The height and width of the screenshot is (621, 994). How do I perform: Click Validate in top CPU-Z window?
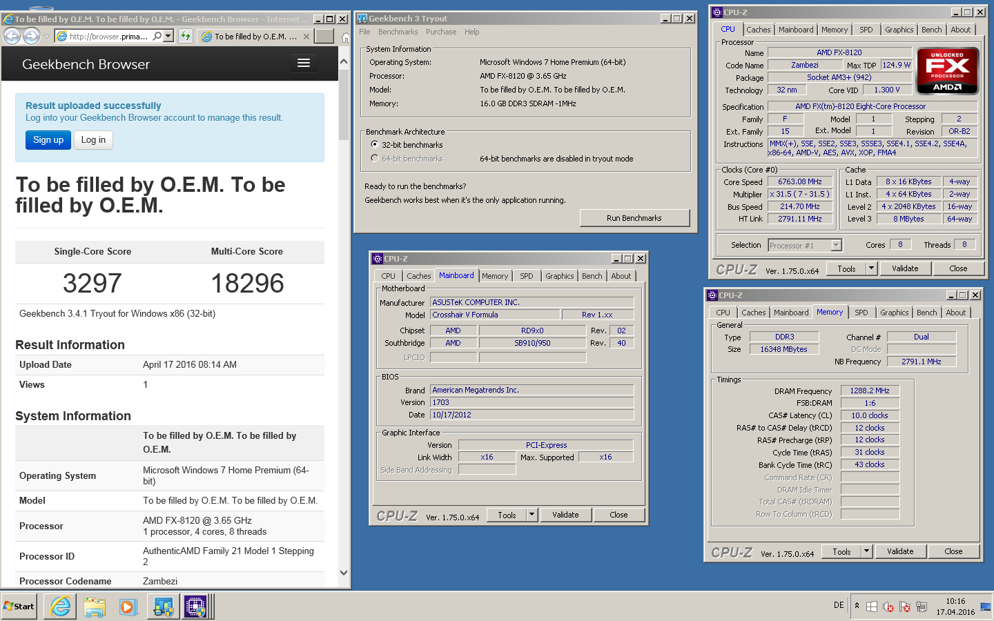(x=905, y=268)
